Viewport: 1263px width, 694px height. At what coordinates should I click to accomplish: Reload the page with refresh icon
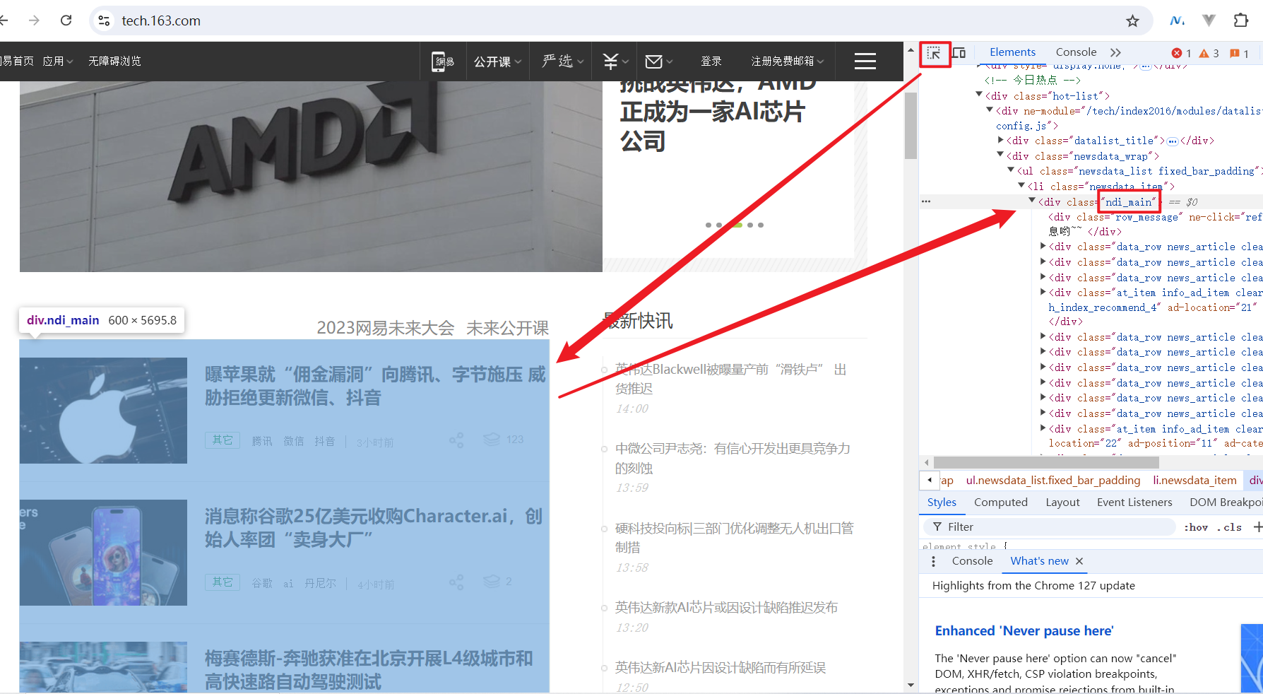pyautogui.click(x=66, y=20)
